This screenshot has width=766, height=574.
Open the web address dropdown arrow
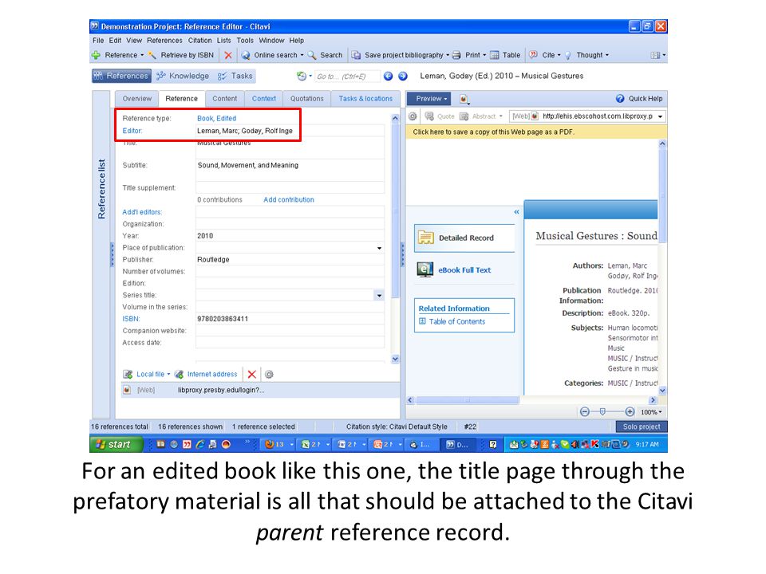tap(661, 116)
